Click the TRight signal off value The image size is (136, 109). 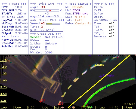click(111, 33)
